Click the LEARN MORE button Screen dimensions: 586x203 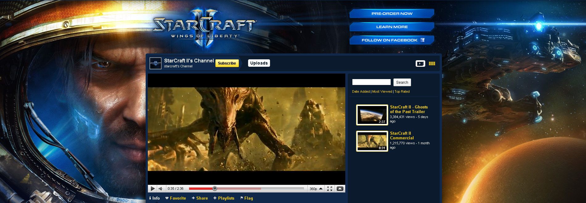pos(392,27)
